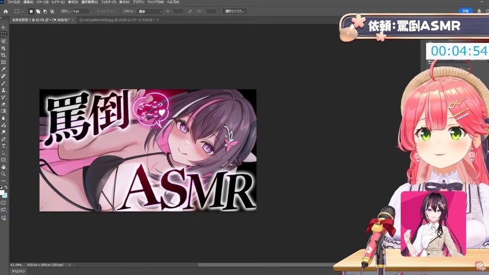Enable Intersect with selection mode
This screenshot has height=275, width=489.
point(52,11)
